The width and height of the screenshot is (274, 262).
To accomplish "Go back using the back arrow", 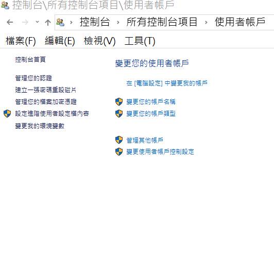I will [x=10, y=22].
